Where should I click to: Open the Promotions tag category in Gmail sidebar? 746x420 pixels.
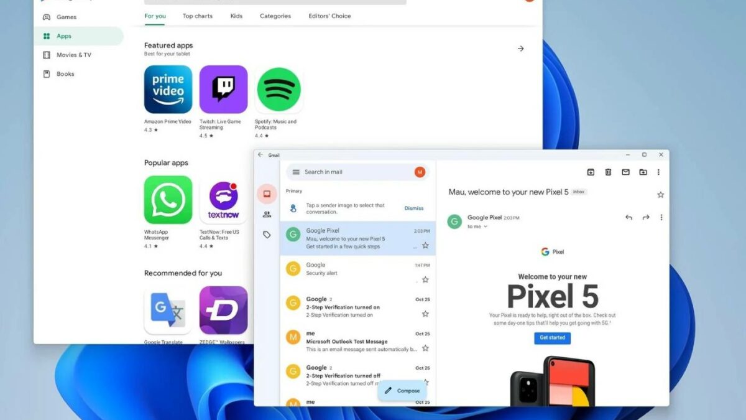(267, 235)
